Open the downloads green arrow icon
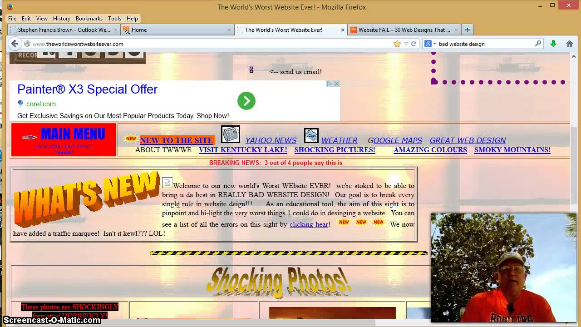The image size is (581, 327). [553, 44]
